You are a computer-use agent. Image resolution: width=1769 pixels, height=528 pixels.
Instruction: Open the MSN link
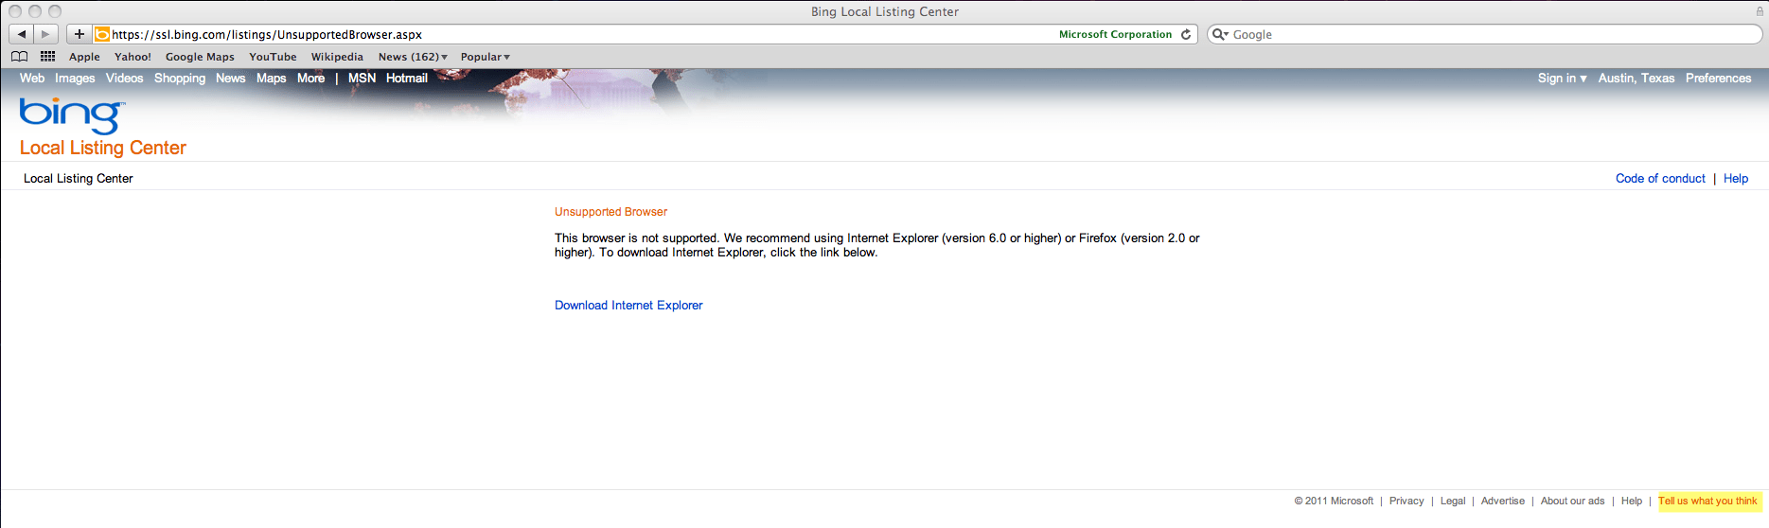click(362, 79)
